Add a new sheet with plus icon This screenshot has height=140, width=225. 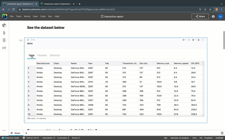click(x=26, y=133)
